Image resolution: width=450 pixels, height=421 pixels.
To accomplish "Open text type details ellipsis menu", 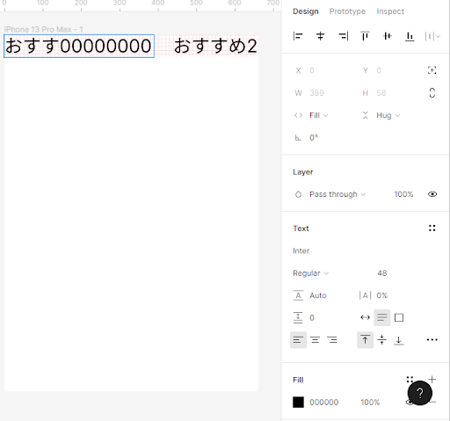I will pyautogui.click(x=432, y=340).
